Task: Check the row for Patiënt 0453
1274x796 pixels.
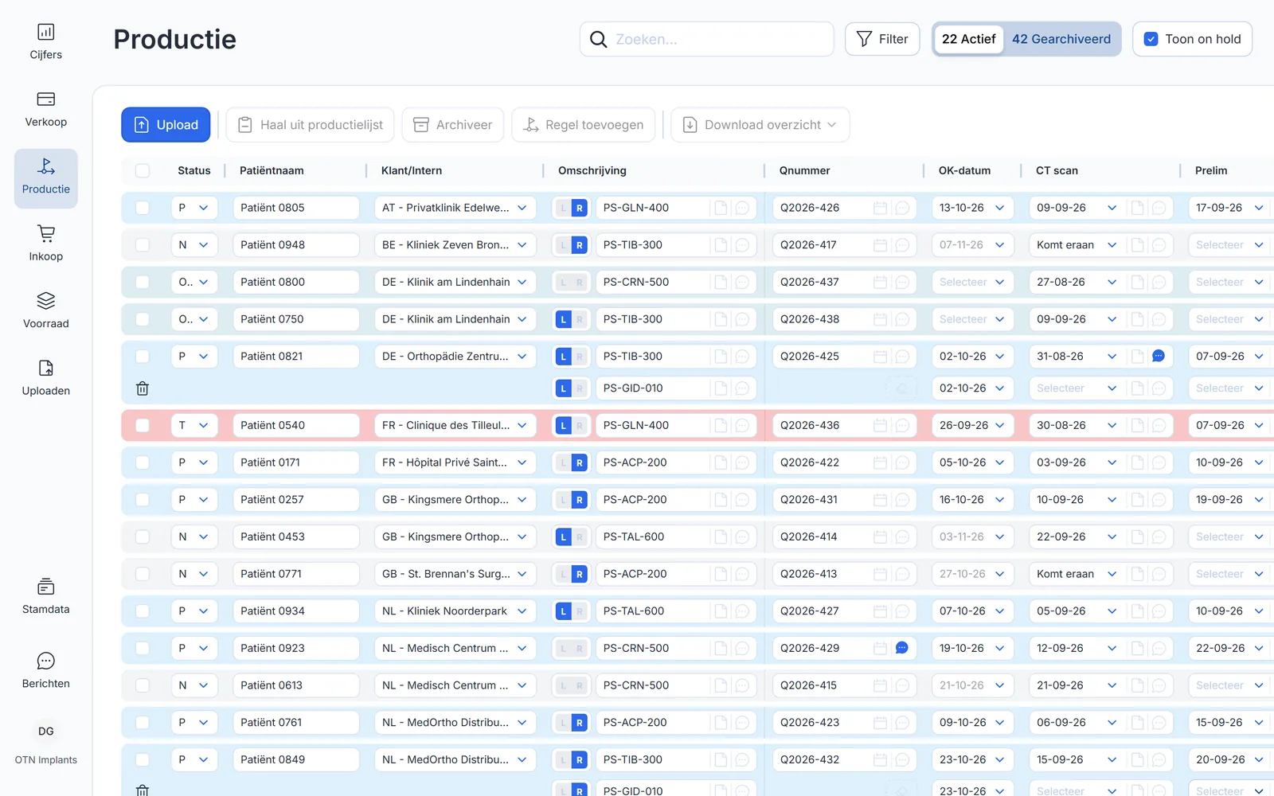Action: 143,537
